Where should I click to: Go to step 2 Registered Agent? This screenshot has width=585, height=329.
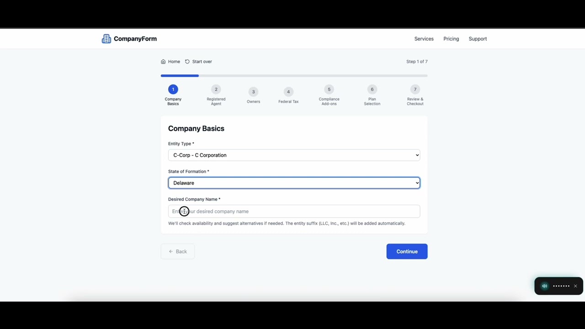(216, 89)
